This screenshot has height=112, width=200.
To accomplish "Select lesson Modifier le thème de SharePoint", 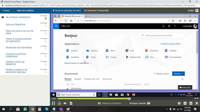I will (x=15, y=63).
